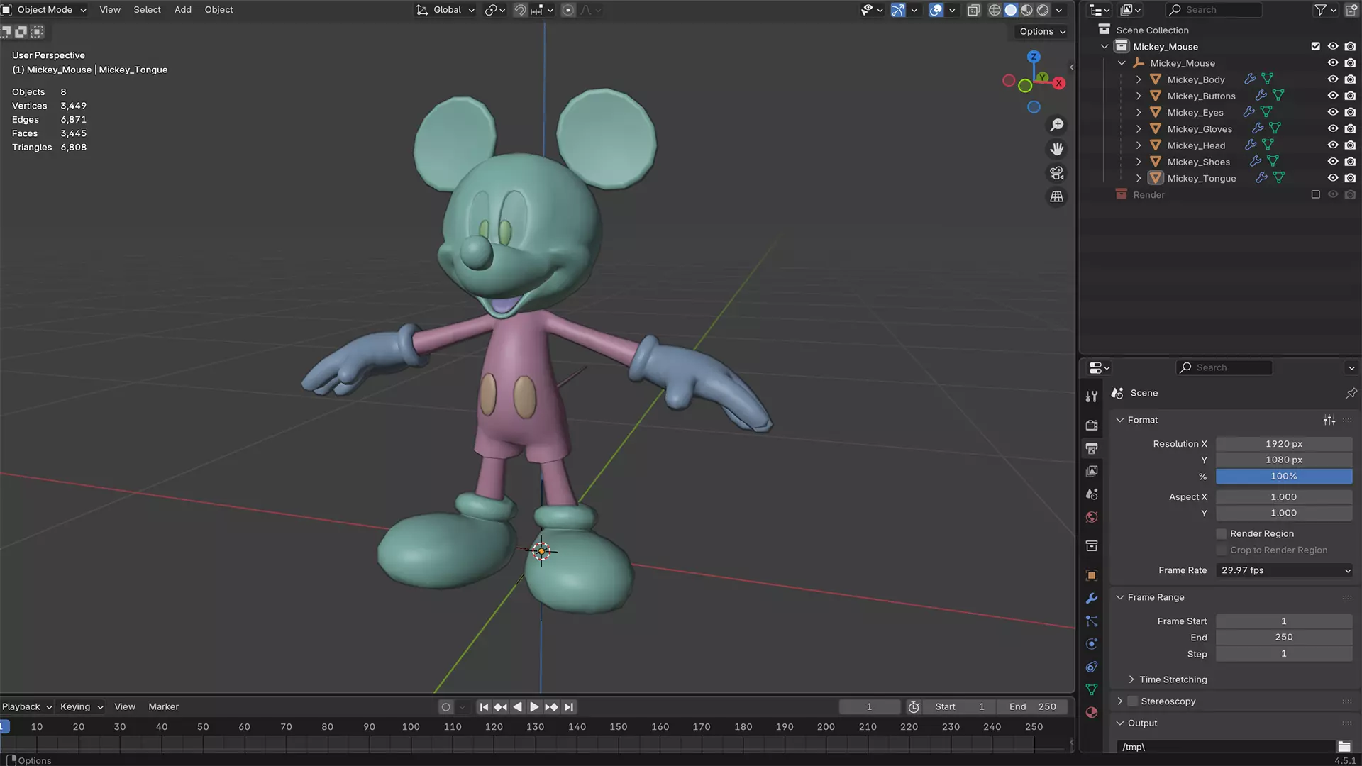Hide Mickey_Body in viewport
This screenshot has height=766, width=1362.
point(1333,79)
